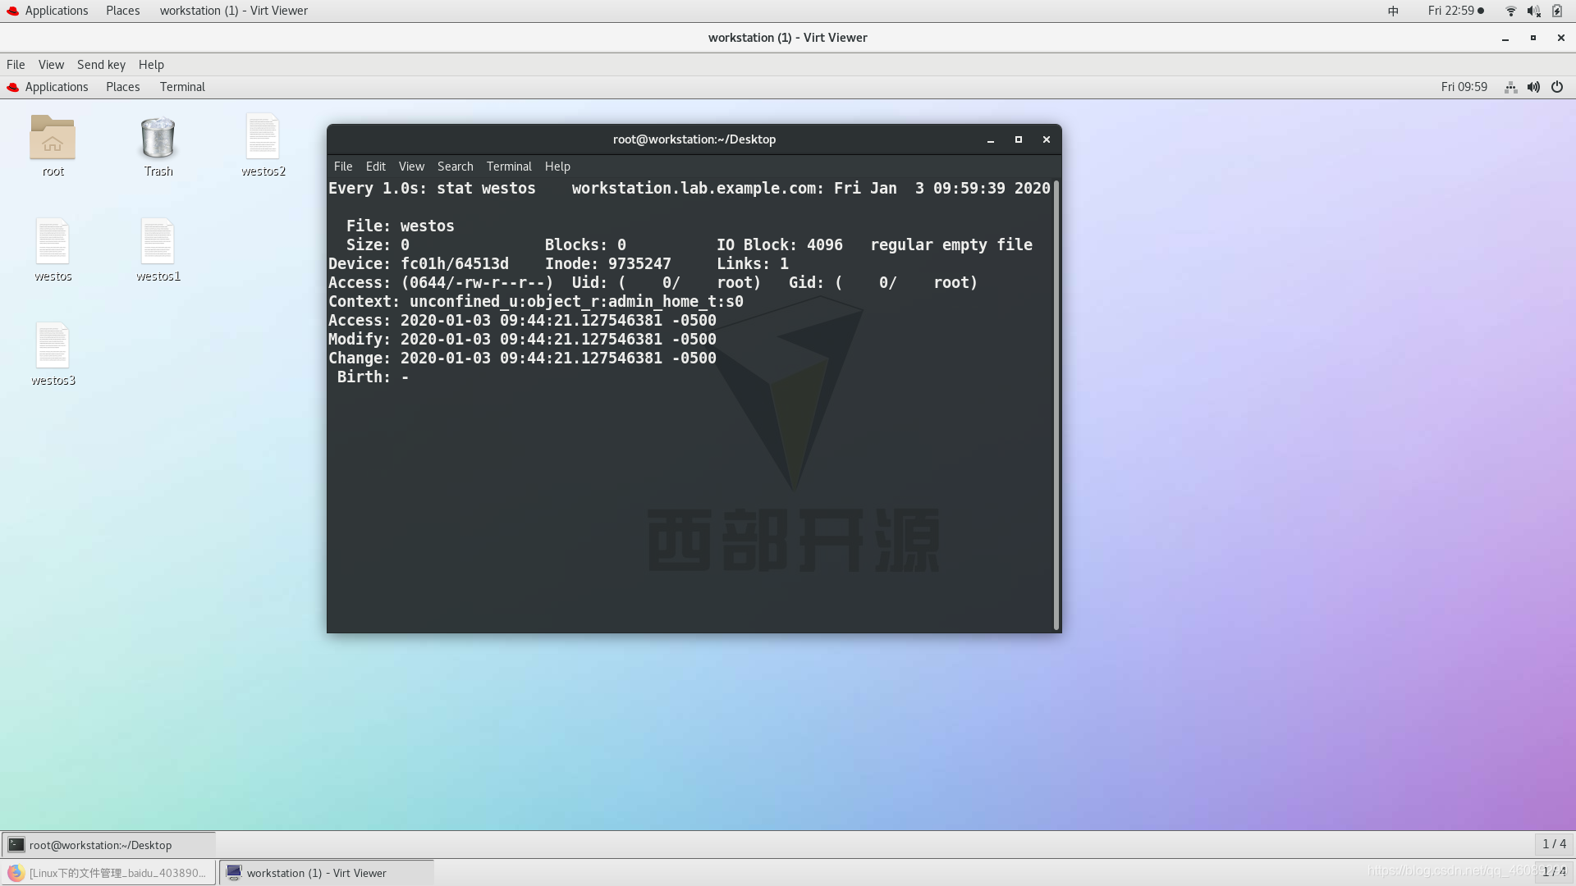Switch to Firefox Linux文件管理 taskbar entry
1576x886 pixels.
pos(108,873)
